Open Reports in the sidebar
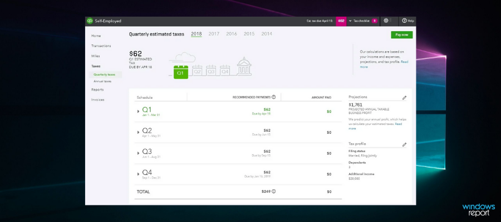Image resolution: width=501 pixels, height=222 pixels. click(x=97, y=90)
